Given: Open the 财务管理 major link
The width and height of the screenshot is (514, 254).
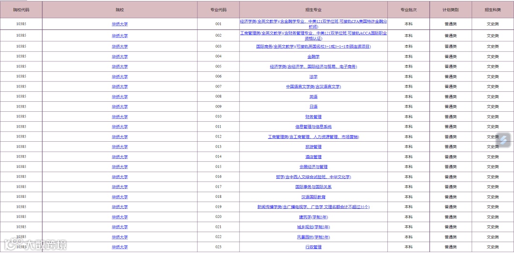Looking at the screenshot, I should (313, 117).
